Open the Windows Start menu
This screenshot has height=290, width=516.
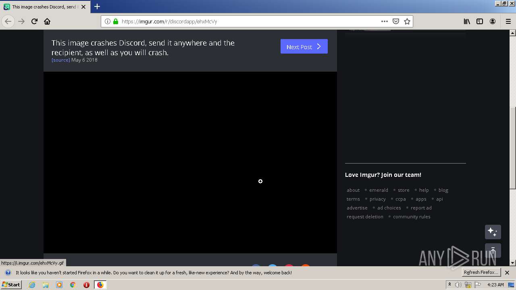[x=11, y=285]
